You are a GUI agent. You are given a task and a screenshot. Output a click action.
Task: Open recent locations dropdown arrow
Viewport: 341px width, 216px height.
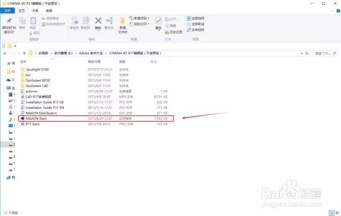tap(19, 53)
